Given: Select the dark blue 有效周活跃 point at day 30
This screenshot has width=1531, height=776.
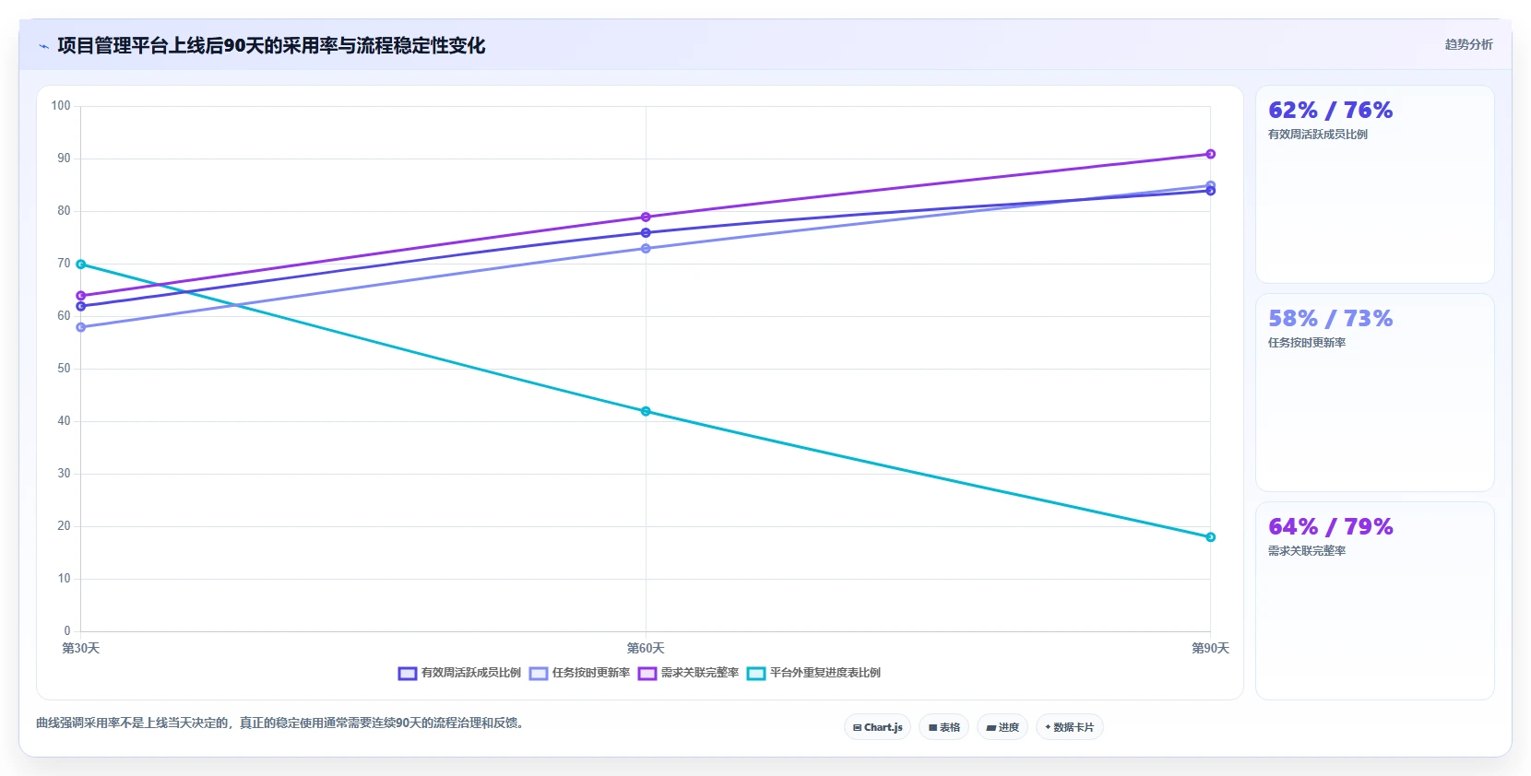Looking at the screenshot, I should pyautogui.click(x=81, y=306).
